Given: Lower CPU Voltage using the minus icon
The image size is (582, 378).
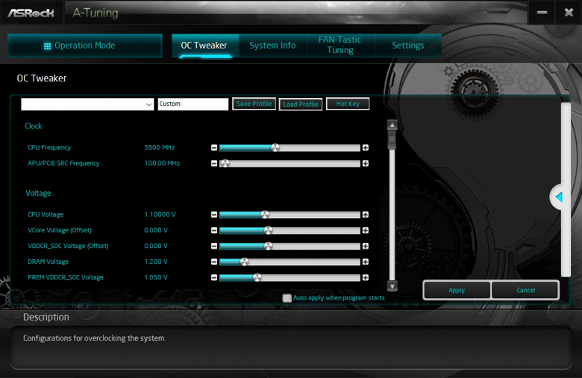Looking at the screenshot, I should click(214, 215).
